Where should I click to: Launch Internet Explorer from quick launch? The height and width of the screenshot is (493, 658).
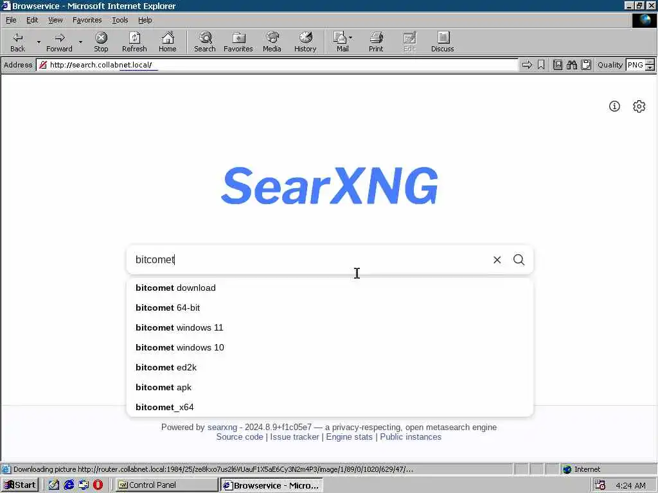(x=69, y=485)
